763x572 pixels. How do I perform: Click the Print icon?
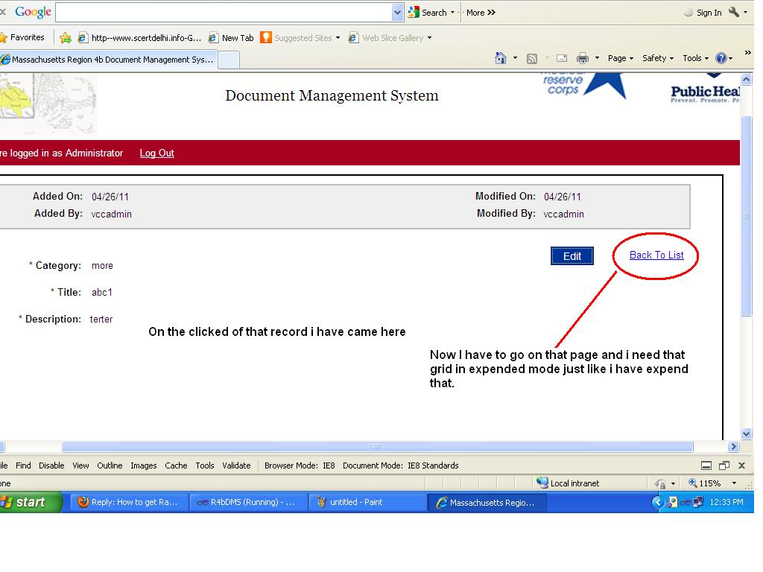click(583, 58)
